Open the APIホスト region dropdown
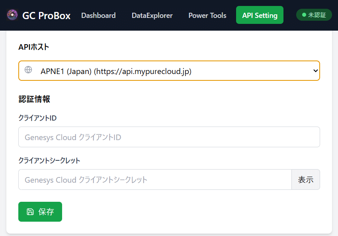The image size is (338, 236). pos(169,71)
